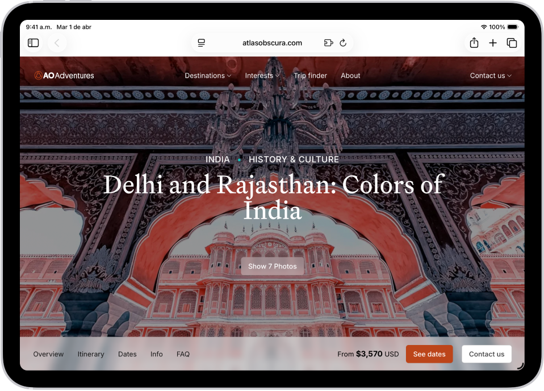The height and width of the screenshot is (391, 544).
Task: Open the Safari sidebar panel
Action: coord(34,43)
